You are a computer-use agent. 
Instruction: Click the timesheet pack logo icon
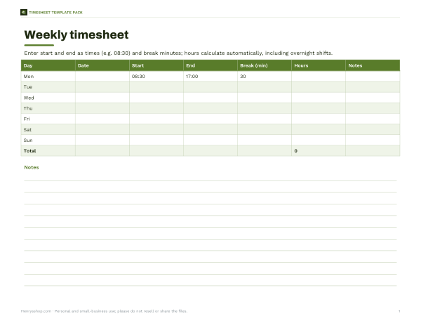tap(24, 13)
